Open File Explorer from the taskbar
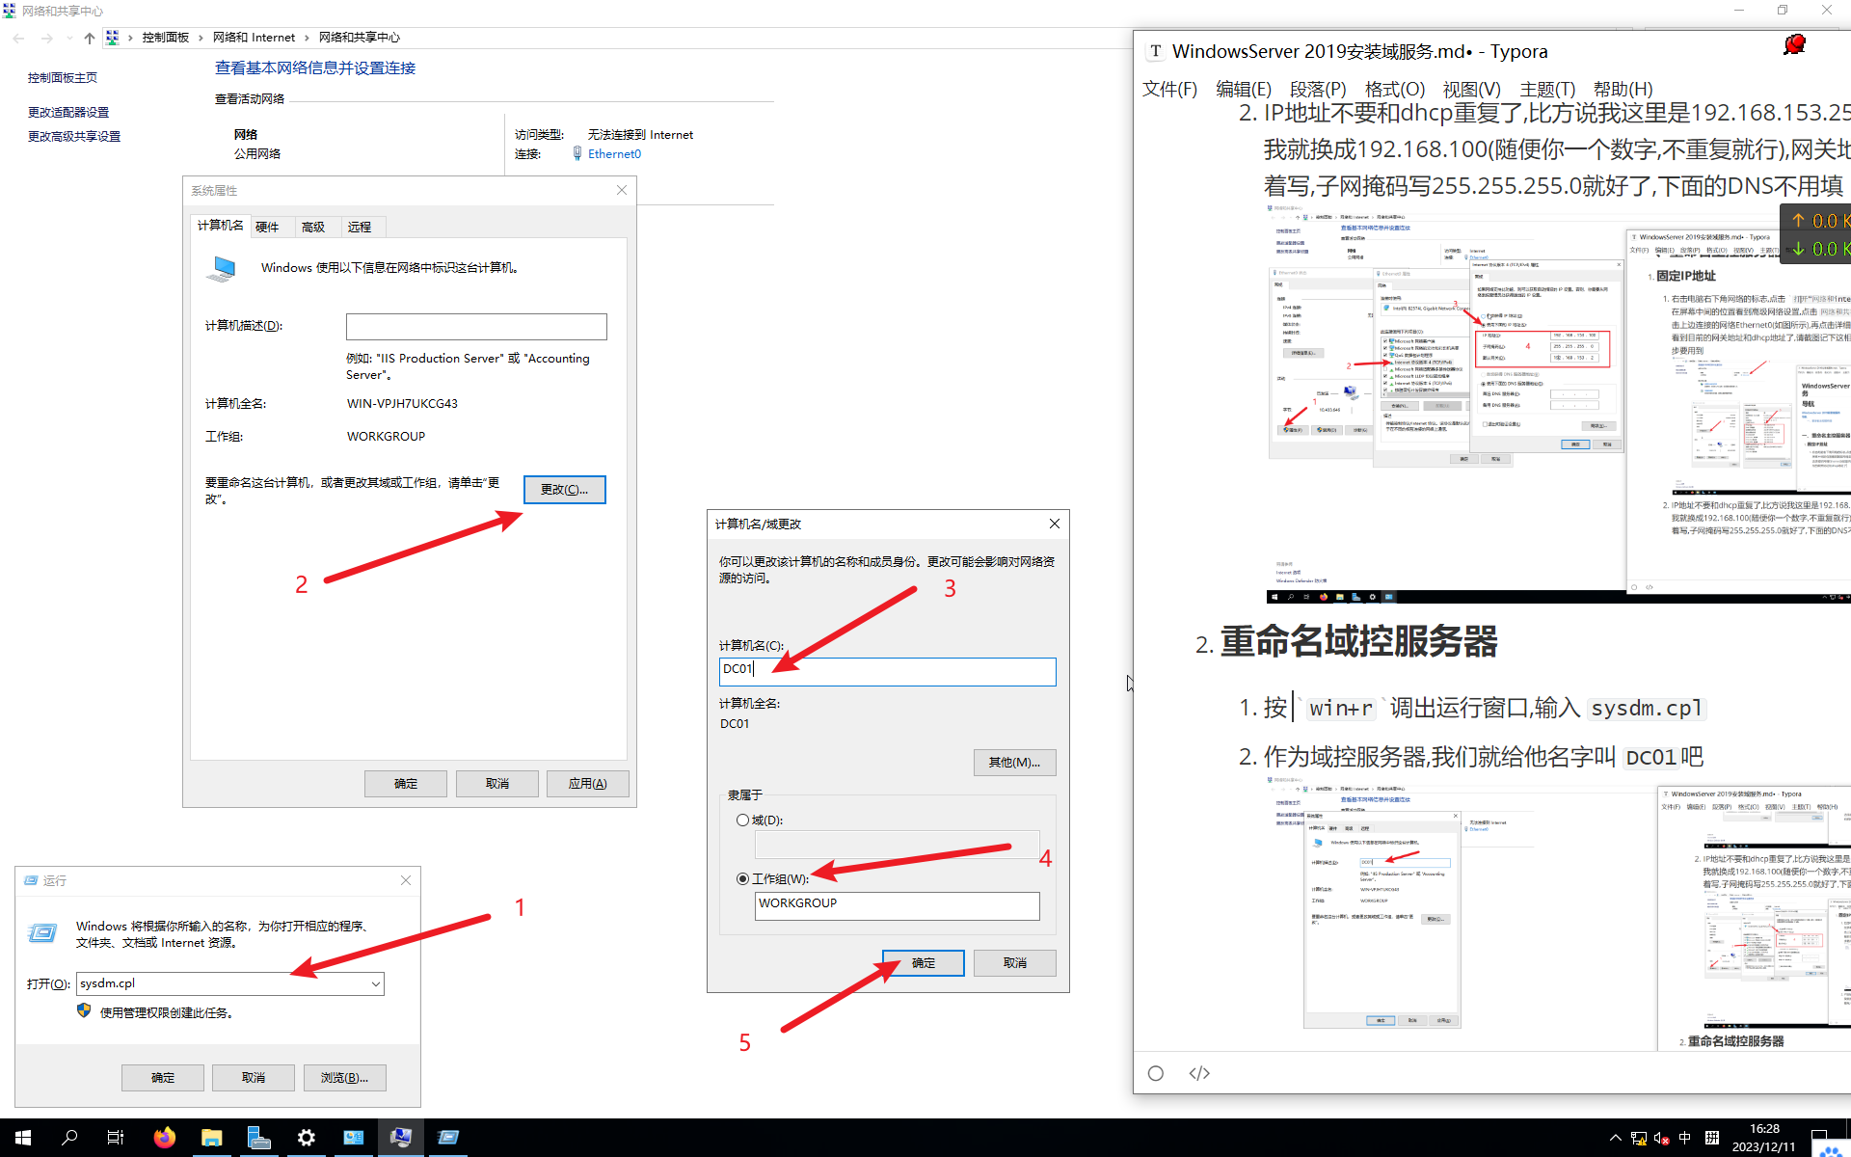 [211, 1138]
